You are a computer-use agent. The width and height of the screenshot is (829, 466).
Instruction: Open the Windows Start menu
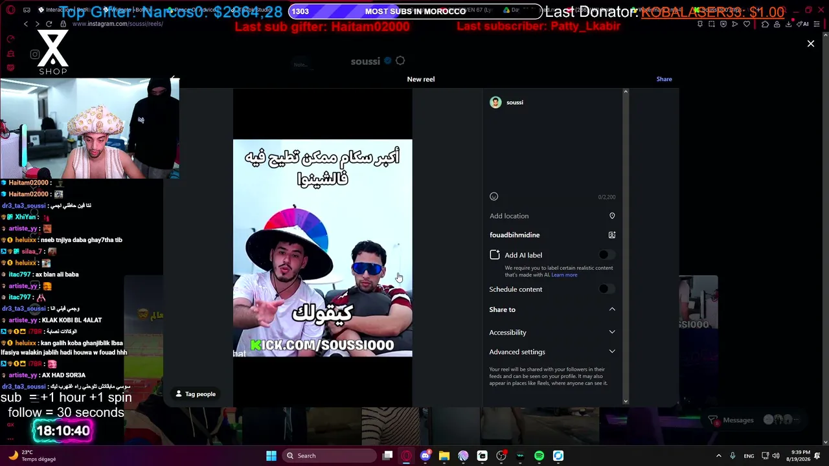coord(271,456)
